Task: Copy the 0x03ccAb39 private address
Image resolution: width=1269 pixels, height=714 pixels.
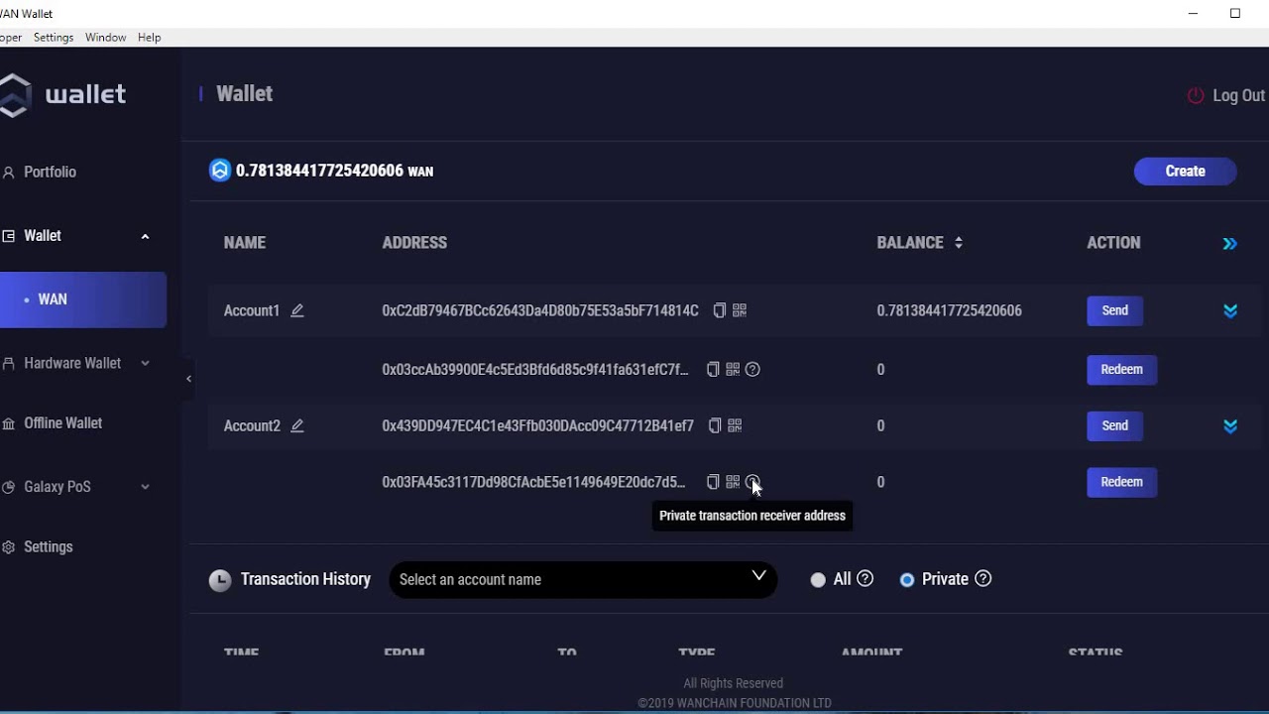Action: coord(713,369)
